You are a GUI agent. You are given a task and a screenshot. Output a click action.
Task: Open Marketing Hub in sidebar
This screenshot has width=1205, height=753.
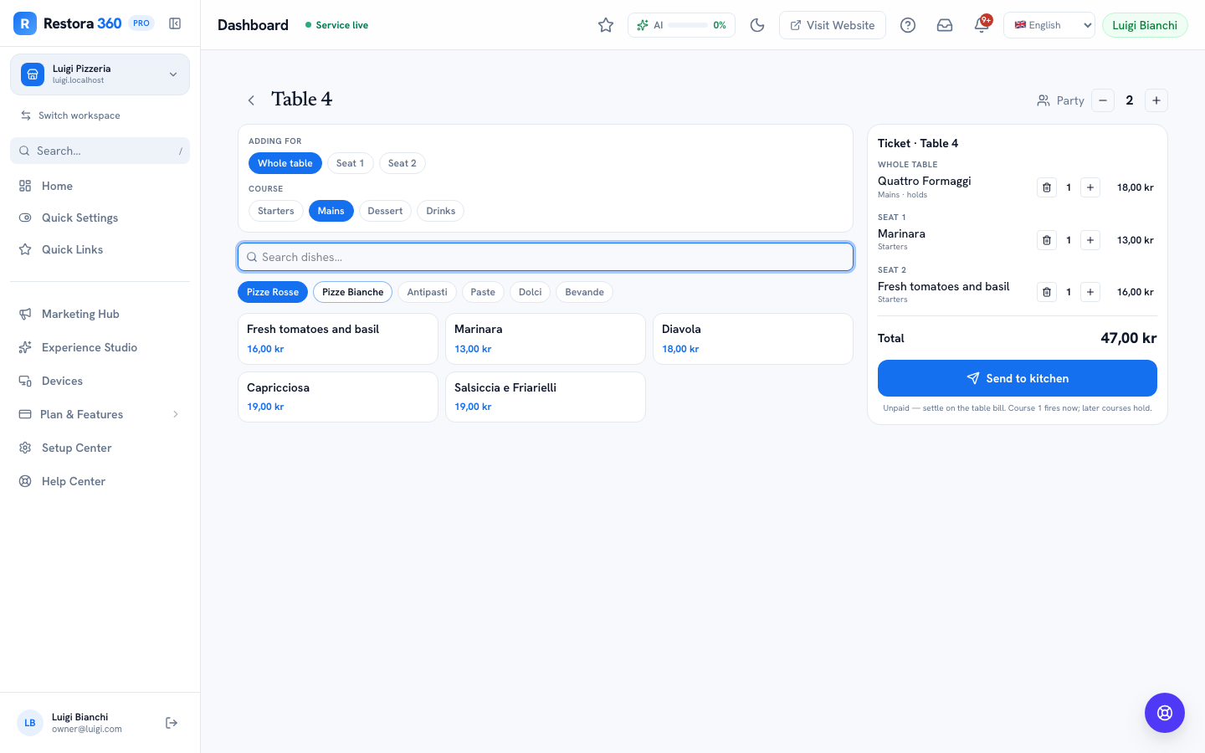tap(100, 314)
